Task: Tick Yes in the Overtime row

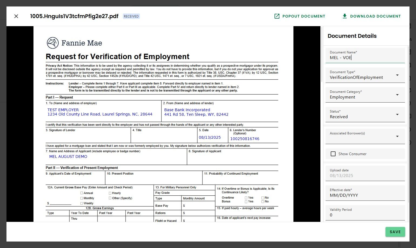Action: [x=246, y=198]
